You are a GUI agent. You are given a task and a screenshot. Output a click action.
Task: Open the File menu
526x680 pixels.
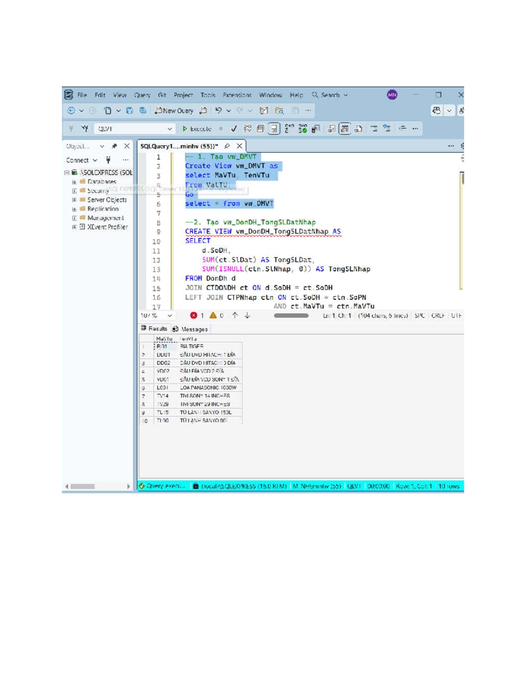tap(82, 95)
